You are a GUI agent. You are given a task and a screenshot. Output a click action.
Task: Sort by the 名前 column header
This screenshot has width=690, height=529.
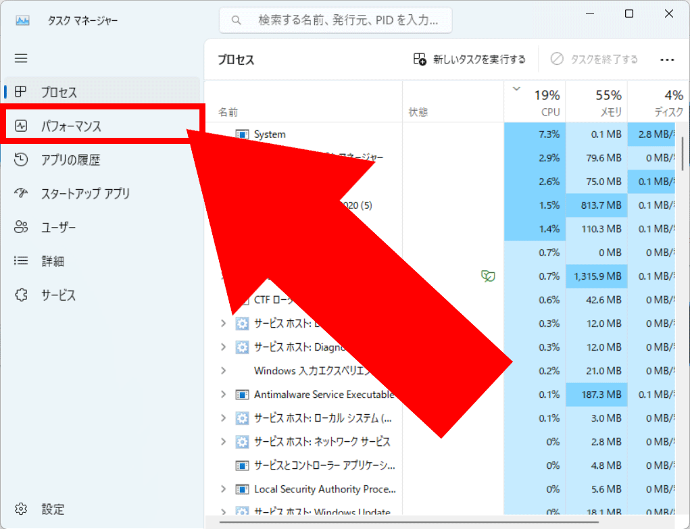pos(228,112)
